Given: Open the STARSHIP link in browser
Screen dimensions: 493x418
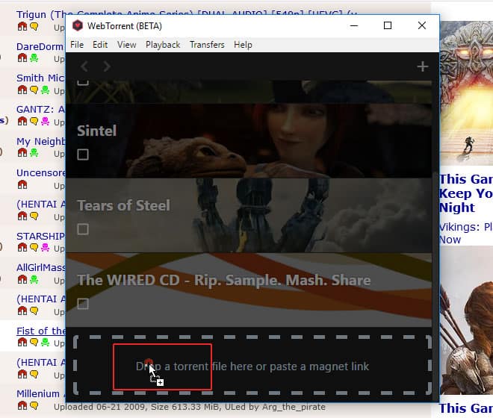Looking at the screenshot, I should 40,236.
